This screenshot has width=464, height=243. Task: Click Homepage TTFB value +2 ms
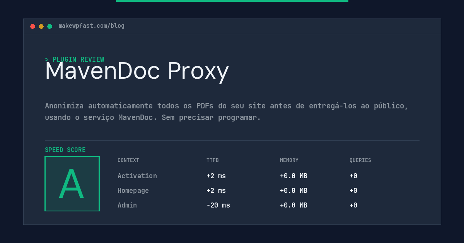click(216, 191)
